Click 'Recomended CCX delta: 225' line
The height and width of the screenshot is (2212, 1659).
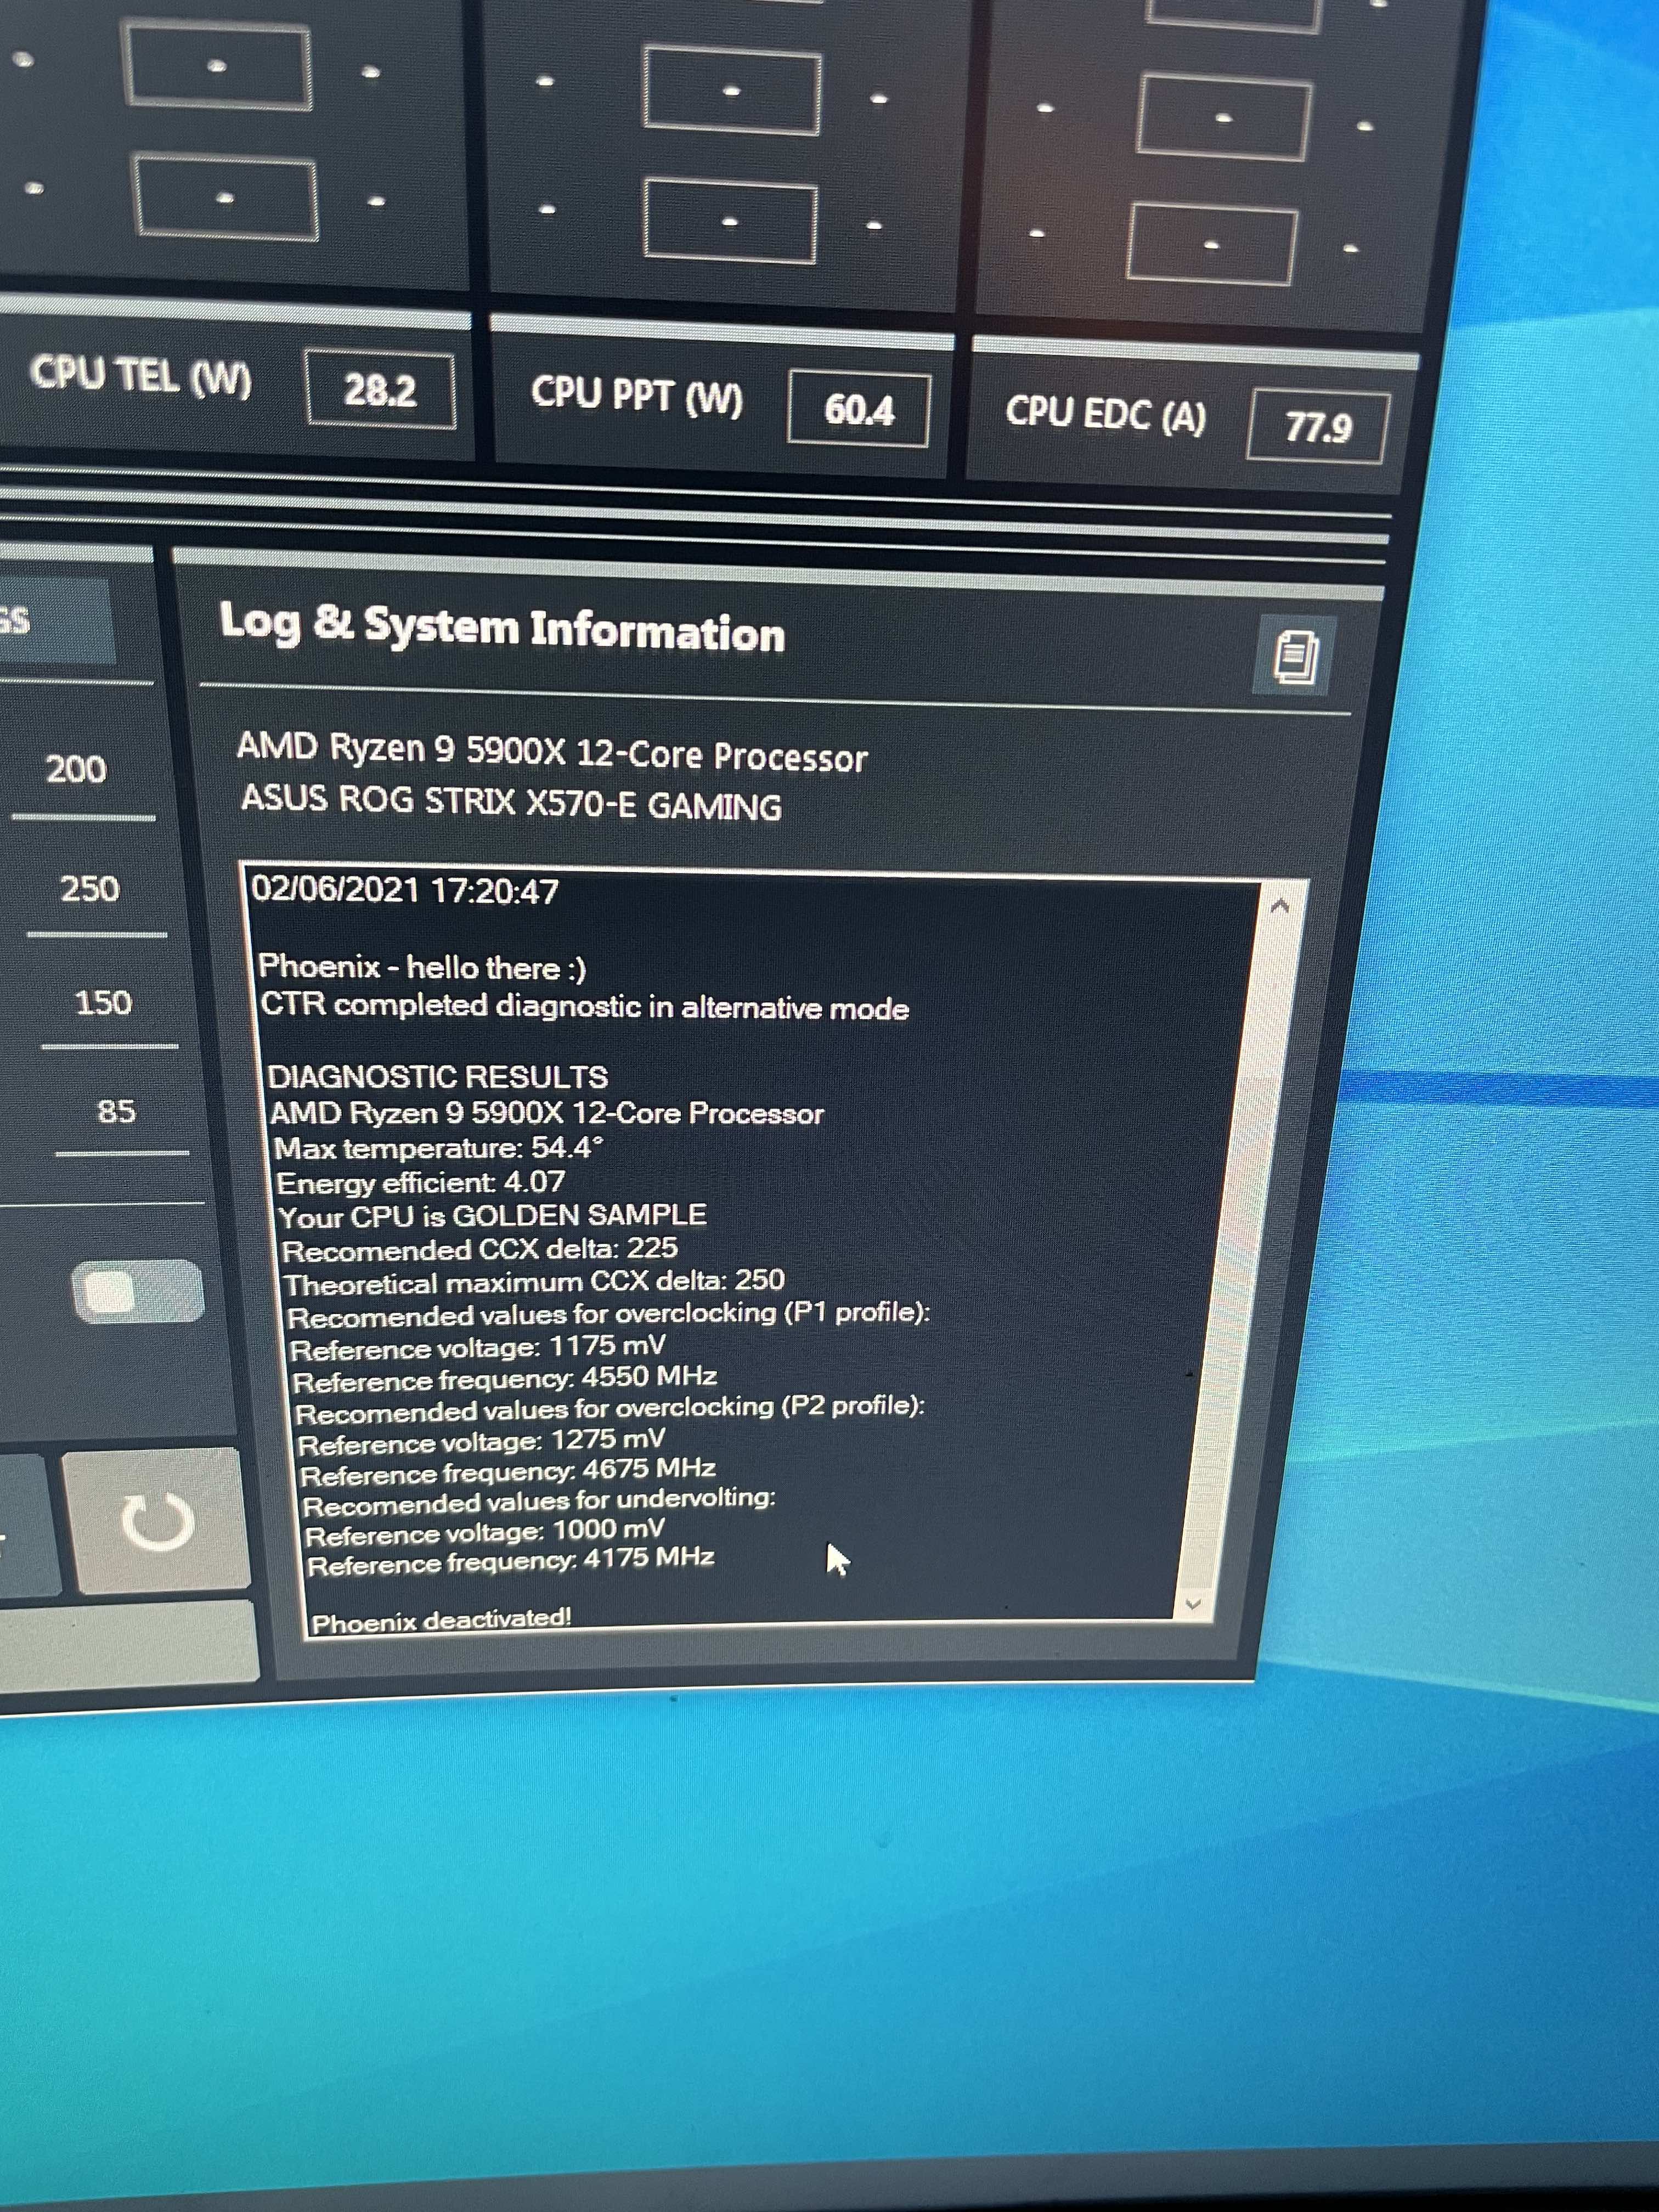coord(480,1250)
